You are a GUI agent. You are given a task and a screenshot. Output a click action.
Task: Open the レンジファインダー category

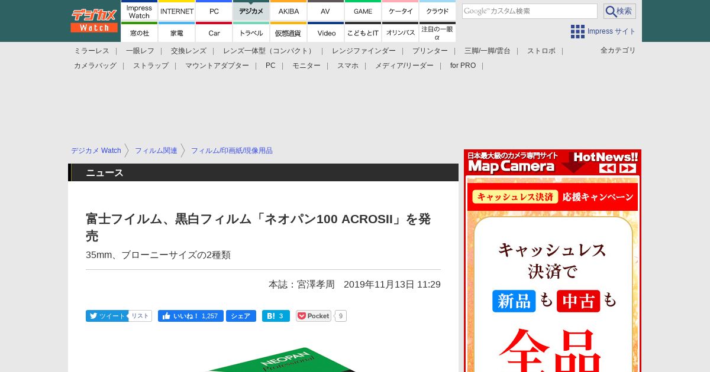[x=364, y=51]
